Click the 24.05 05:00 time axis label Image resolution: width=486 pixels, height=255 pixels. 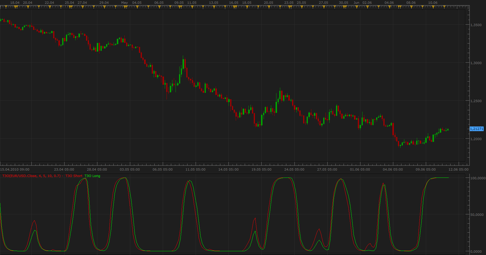coord(294,169)
